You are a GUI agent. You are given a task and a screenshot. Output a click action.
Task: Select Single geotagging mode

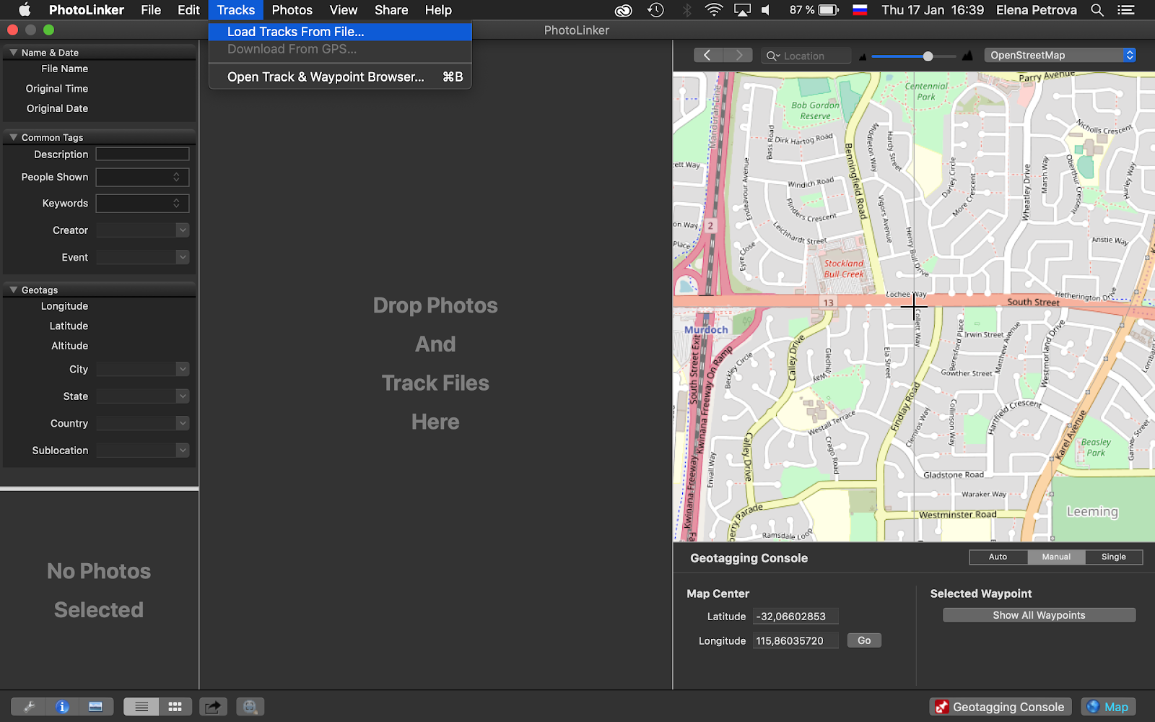click(x=1113, y=557)
